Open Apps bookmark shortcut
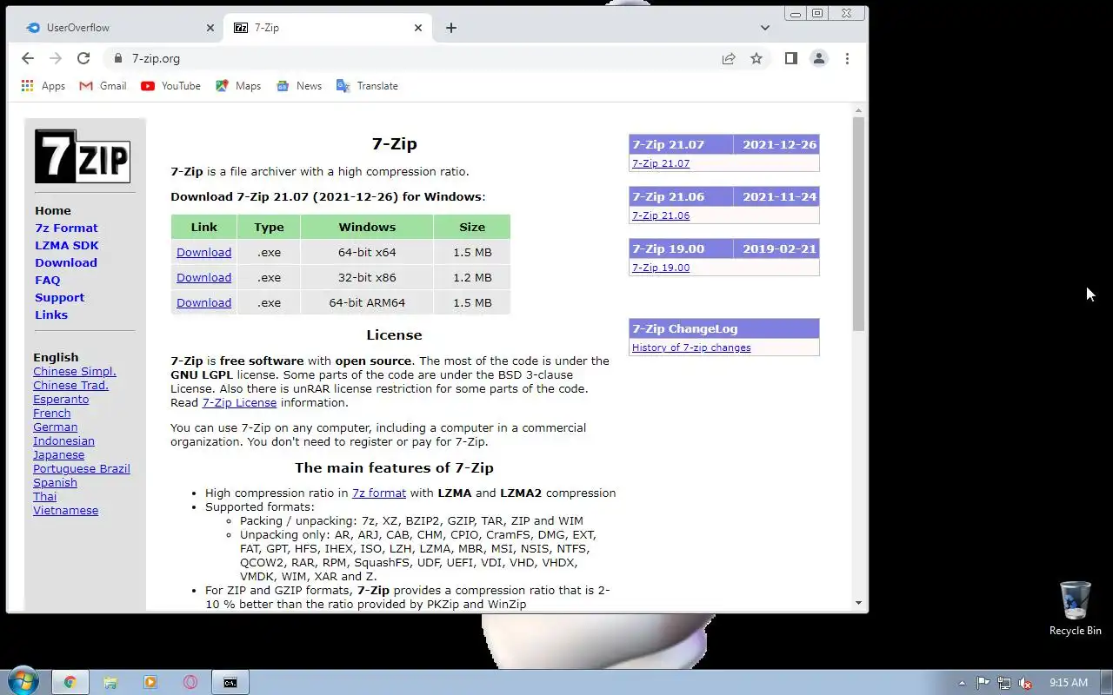This screenshot has height=695, width=1113. (43, 86)
